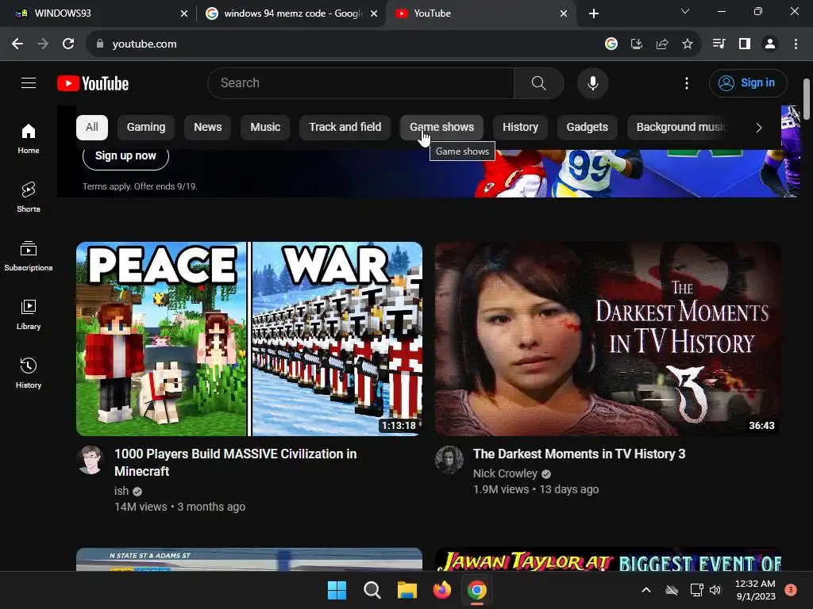Open 1000 Players Build MASSIVE Civilization title

235,462
